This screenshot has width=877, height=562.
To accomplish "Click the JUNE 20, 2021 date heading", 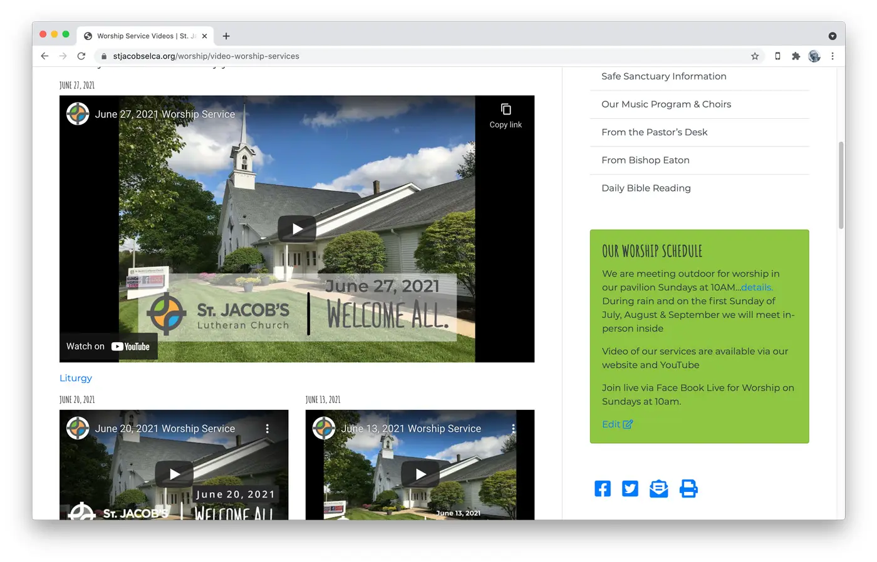I will (77, 400).
